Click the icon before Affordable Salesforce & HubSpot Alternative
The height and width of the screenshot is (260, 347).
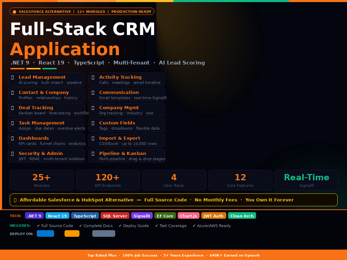(x=15, y=200)
